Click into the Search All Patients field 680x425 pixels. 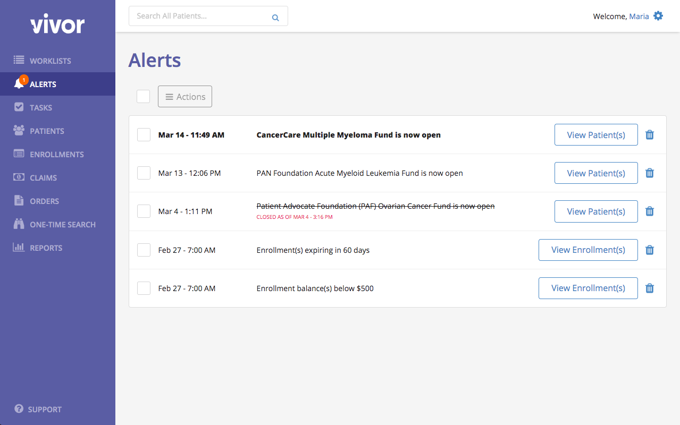(208, 16)
